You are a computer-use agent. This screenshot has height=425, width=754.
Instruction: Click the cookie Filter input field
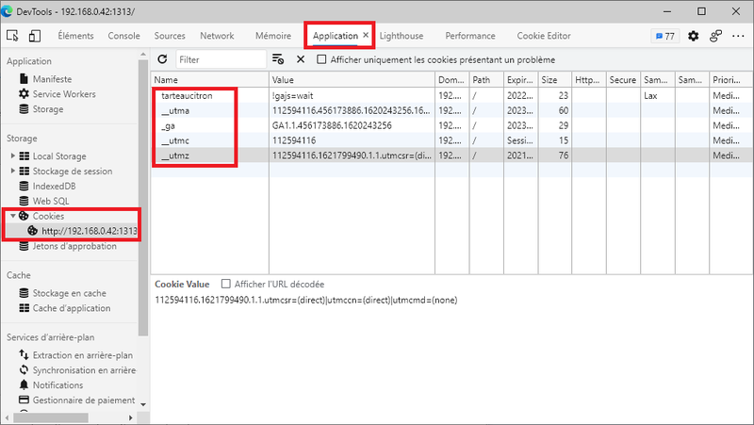(x=220, y=59)
